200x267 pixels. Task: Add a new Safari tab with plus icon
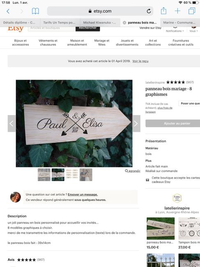177,11
